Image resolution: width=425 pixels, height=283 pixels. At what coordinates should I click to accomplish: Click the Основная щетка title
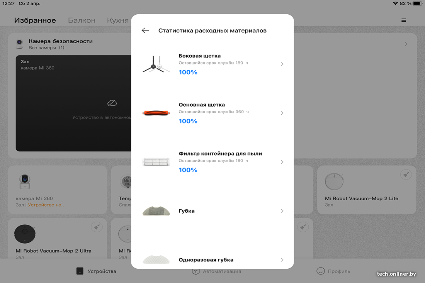coord(202,105)
